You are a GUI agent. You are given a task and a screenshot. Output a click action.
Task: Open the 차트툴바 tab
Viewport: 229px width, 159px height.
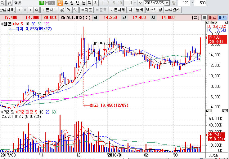(136, 10)
